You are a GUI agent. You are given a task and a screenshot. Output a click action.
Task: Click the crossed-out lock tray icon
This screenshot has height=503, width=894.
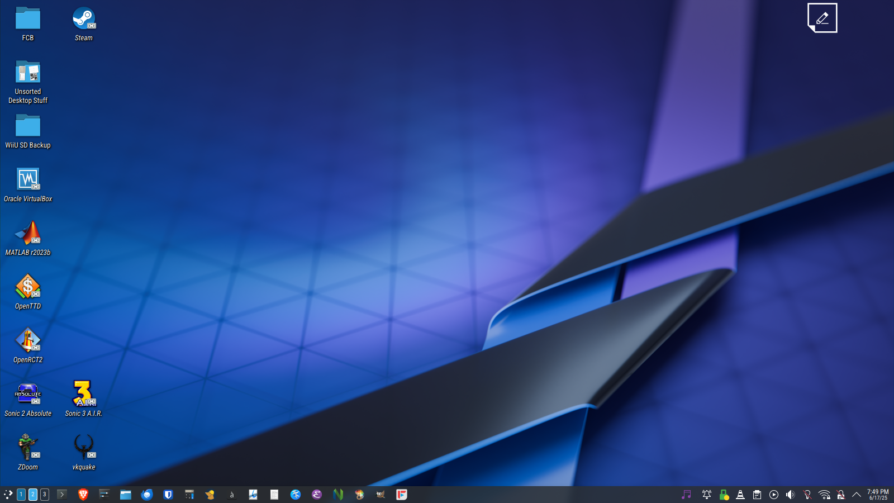coord(841,494)
